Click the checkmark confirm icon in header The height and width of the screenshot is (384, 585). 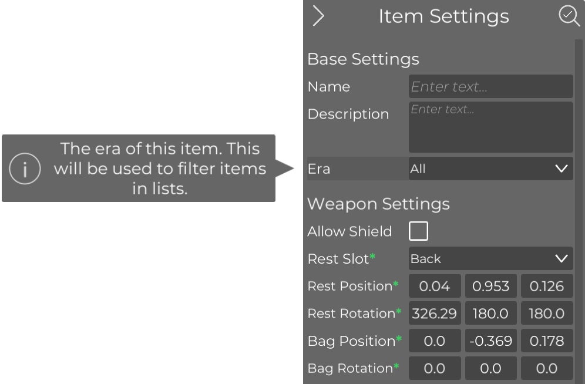click(x=569, y=16)
